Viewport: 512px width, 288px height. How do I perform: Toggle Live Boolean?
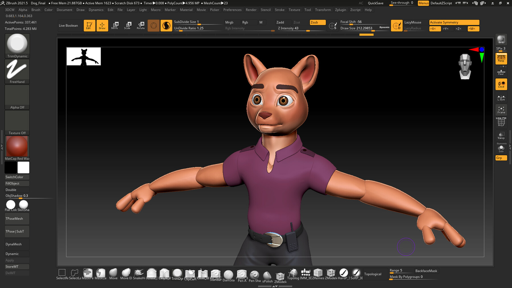coord(70,26)
